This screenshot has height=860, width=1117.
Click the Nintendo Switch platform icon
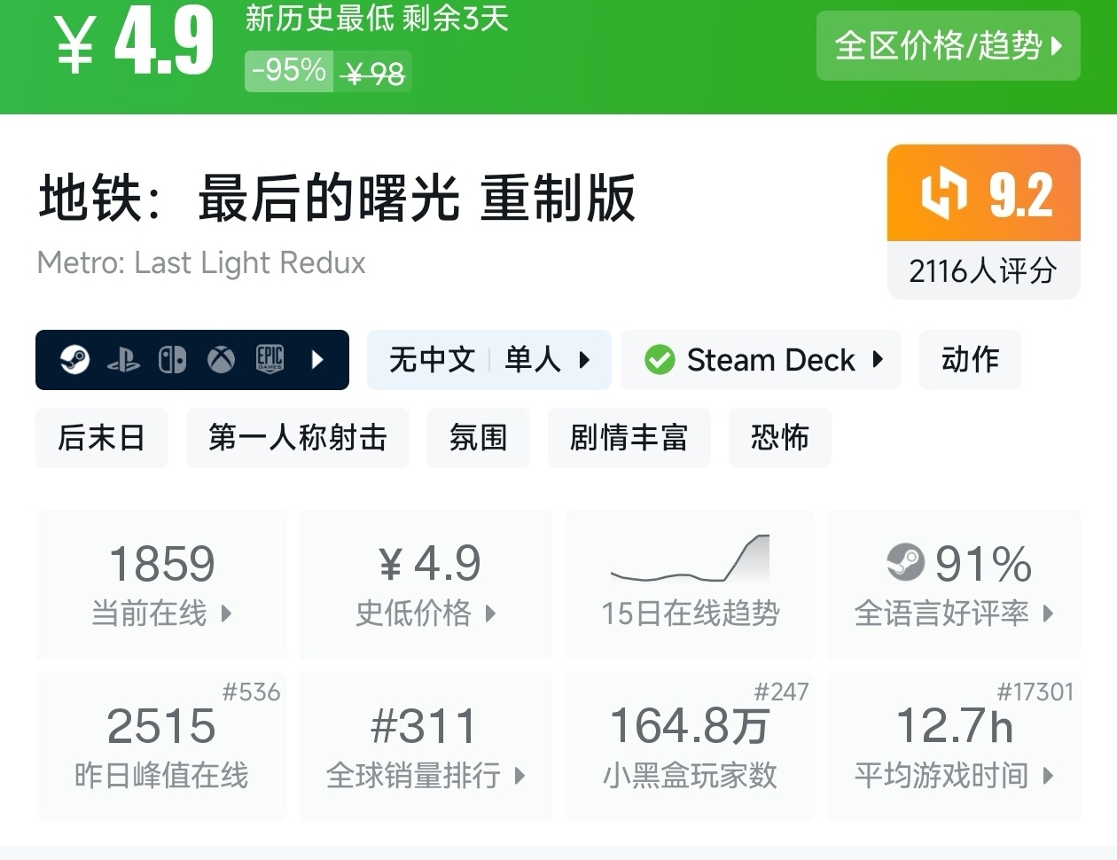[172, 360]
